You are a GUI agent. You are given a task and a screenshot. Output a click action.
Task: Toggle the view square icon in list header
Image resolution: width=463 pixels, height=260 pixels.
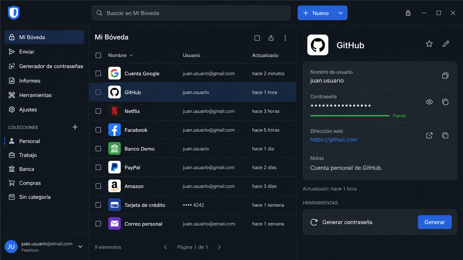257,38
